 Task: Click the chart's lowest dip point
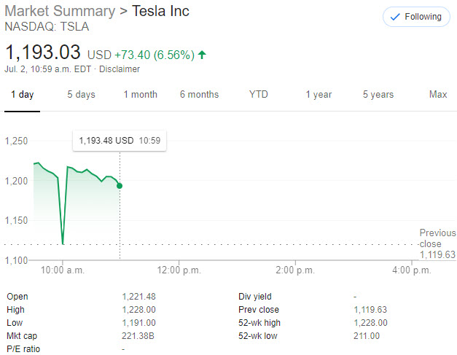[x=63, y=243]
